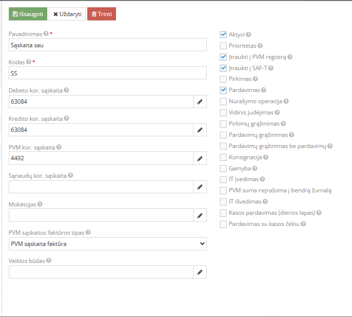Click into the Kodas input field
This screenshot has width=352, height=317.
tap(107, 73)
